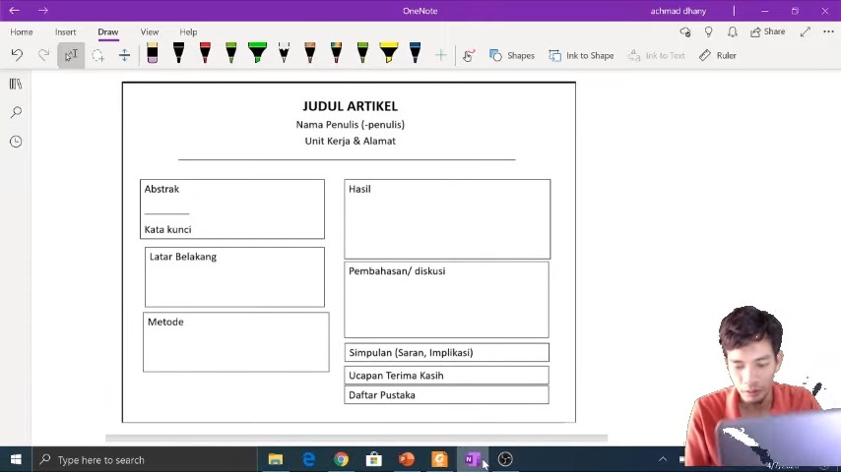This screenshot has width=841, height=472.
Task: Open the Home tab
Action: point(22,32)
